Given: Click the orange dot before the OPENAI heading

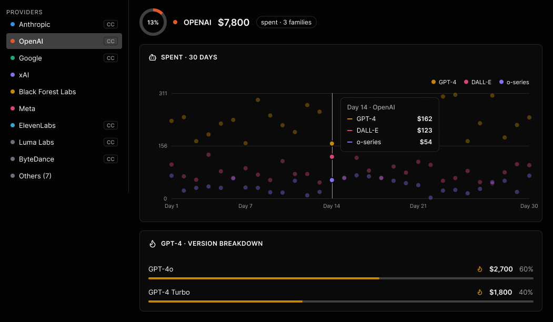Looking at the screenshot, I should click(175, 22).
